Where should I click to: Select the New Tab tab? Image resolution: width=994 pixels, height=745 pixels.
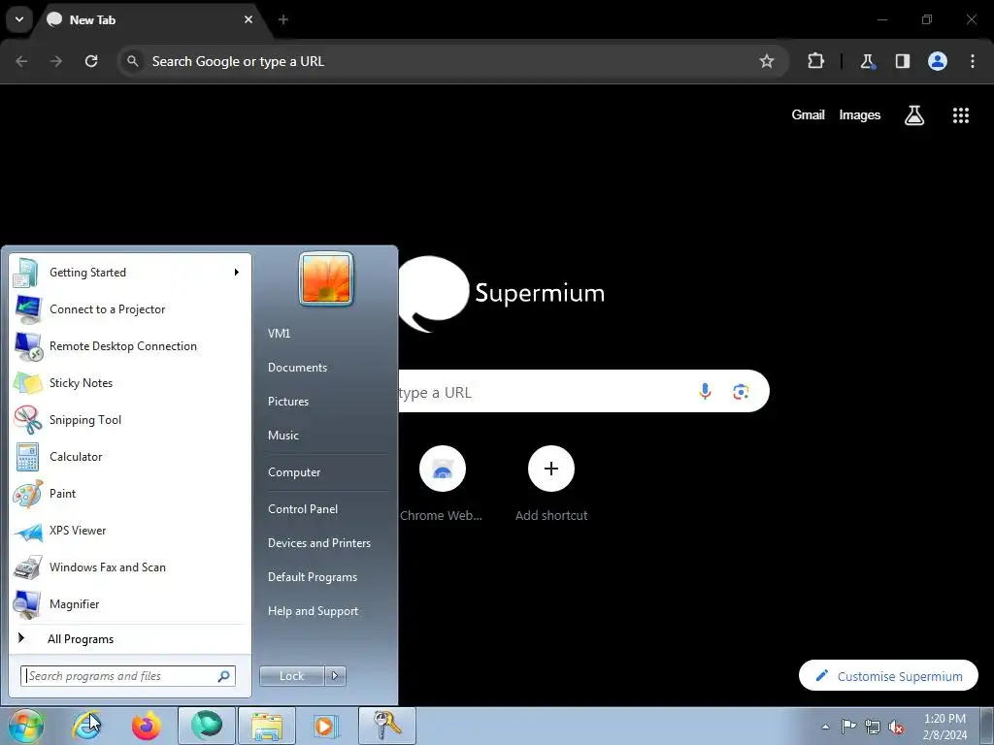[x=148, y=19]
